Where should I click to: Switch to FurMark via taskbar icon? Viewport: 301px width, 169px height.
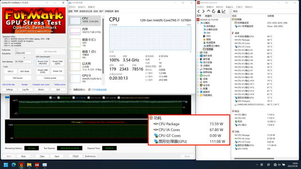pyautogui.click(x=21, y=165)
